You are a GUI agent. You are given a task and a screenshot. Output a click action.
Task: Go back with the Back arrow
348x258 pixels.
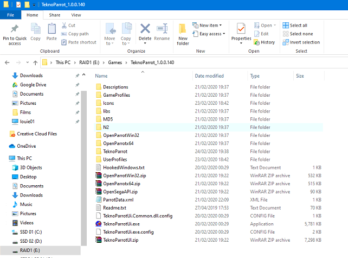pyautogui.click(x=7, y=62)
